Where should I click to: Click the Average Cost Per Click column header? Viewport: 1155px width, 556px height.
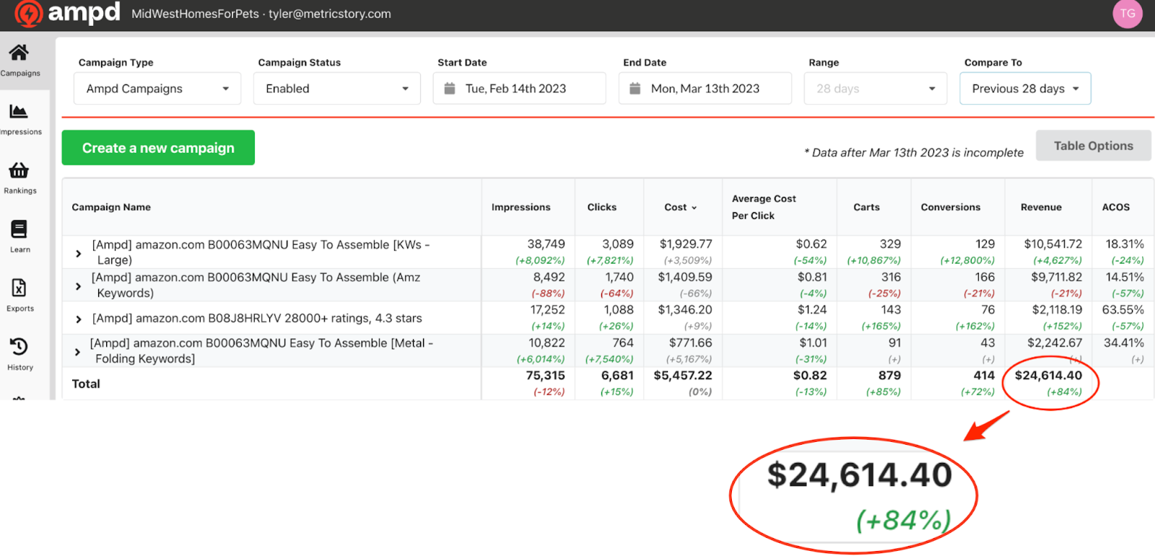point(764,207)
